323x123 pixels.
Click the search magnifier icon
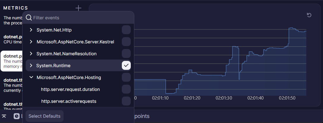pos(29,18)
